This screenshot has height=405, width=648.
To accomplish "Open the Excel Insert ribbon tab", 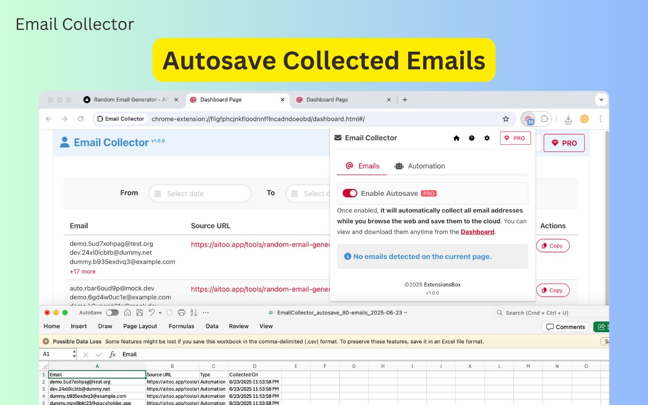I will pyautogui.click(x=78, y=327).
